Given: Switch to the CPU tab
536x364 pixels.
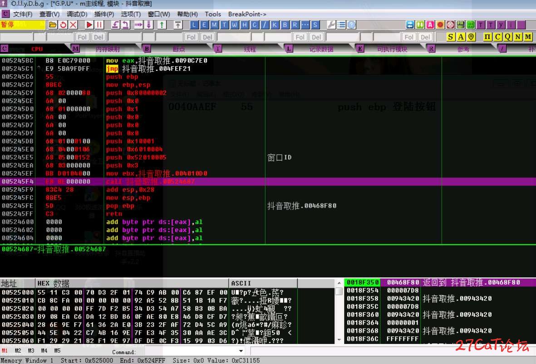Looking at the screenshot, I should (x=37, y=49).
